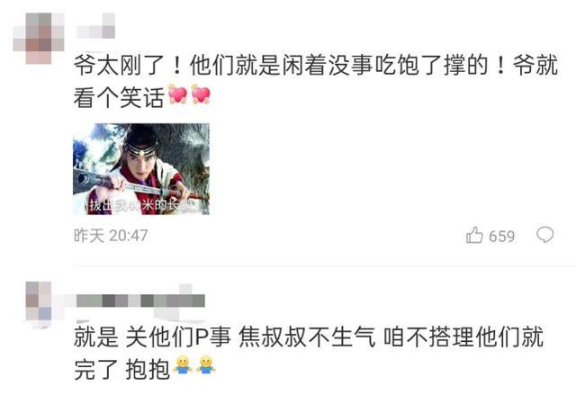Screen dimensions: 576x395
Task: Open the second commenter's blurred username
Action: coord(140,301)
